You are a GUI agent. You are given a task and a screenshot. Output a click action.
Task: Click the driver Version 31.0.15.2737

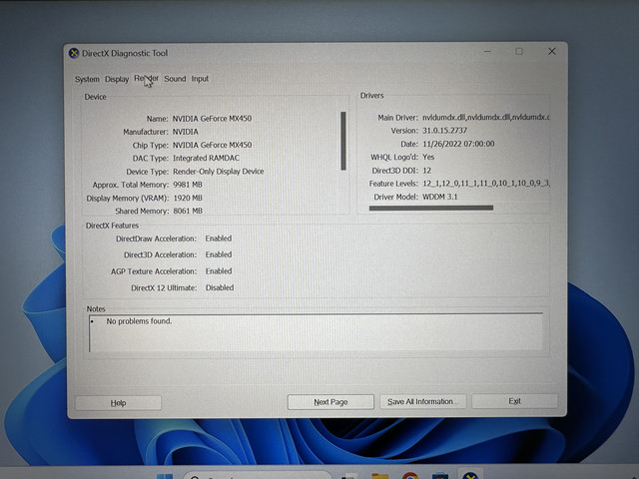444,131
